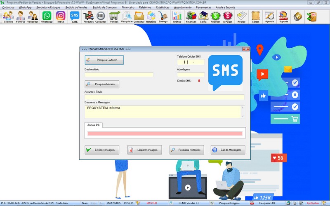The image size is (330, 206).
Task: Open the Agenda toolbar icon
Action: coord(269,17)
